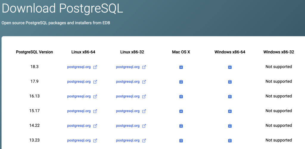Image resolution: width=305 pixels, height=149 pixels.
Task: Click external-link icon for 17.9 Linux x86-64
Action: 95,82
